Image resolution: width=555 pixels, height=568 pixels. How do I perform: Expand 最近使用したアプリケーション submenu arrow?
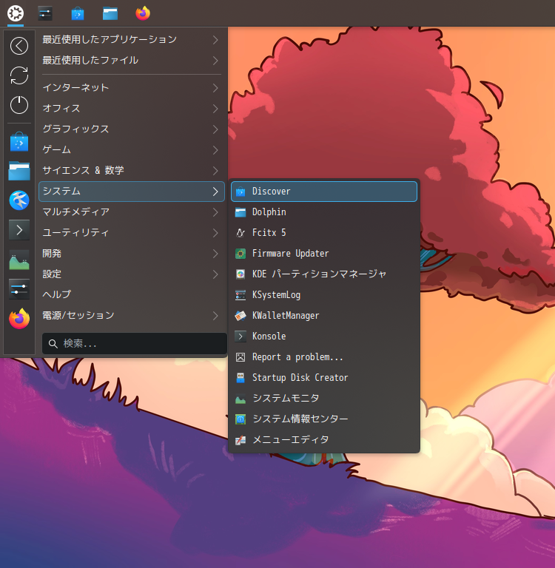[x=215, y=39]
